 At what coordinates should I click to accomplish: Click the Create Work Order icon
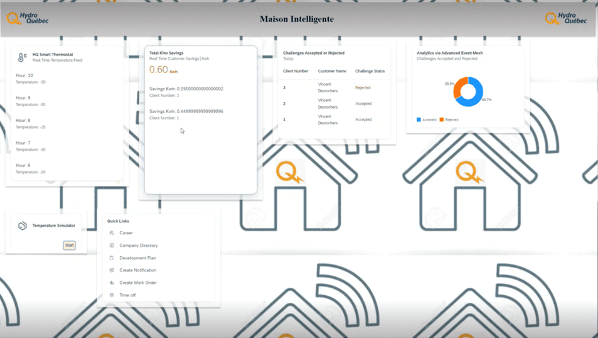pos(112,283)
